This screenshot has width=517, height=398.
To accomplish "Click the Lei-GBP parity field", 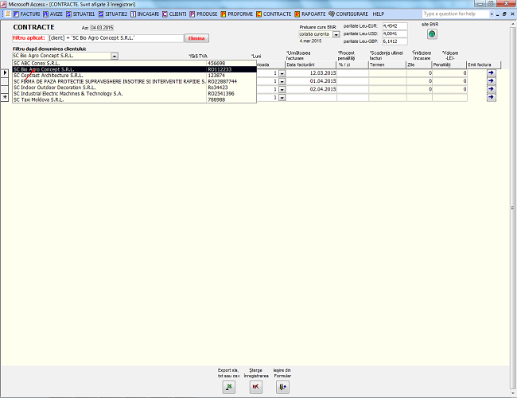I will point(395,41).
